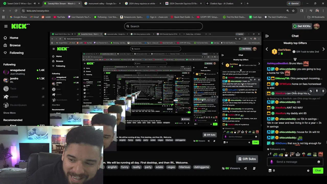
Task: Select the hilarious tag
Action: point(184,167)
